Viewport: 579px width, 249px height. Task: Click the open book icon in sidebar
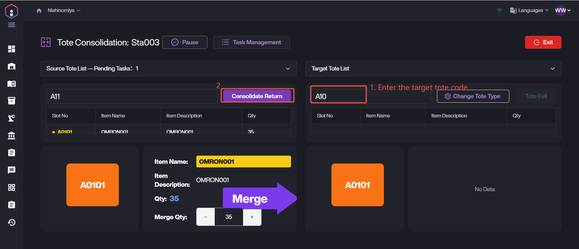pos(11,84)
